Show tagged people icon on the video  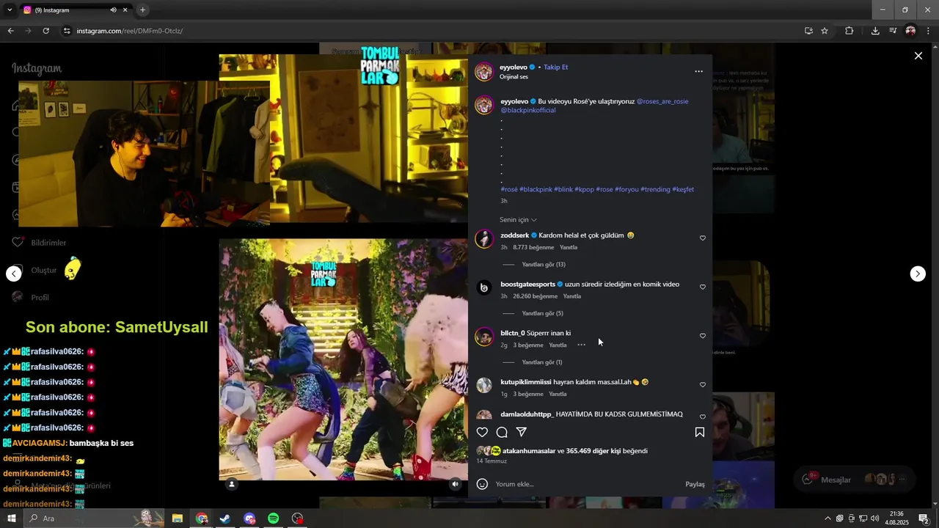[x=232, y=484]
